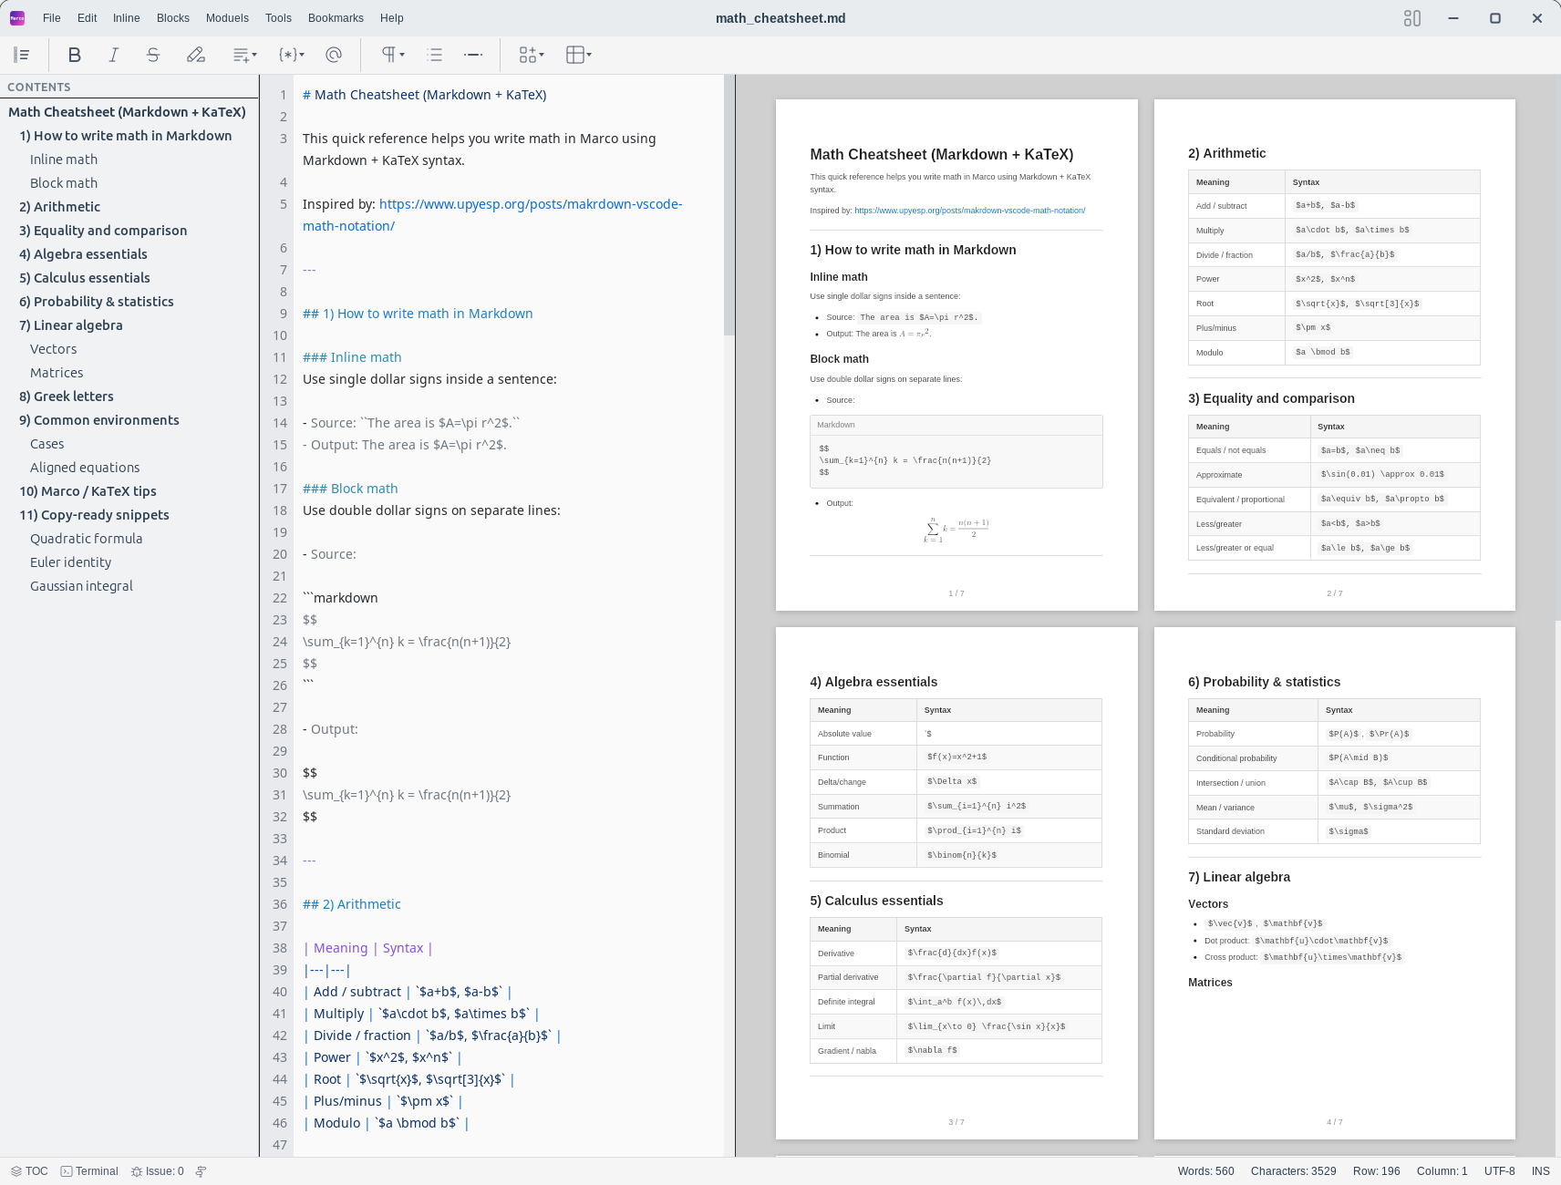Image resolution: width=1561 pixels, height=1185 pixels.
Task: Insert a horizontal rule
Action: coord(473,55)
